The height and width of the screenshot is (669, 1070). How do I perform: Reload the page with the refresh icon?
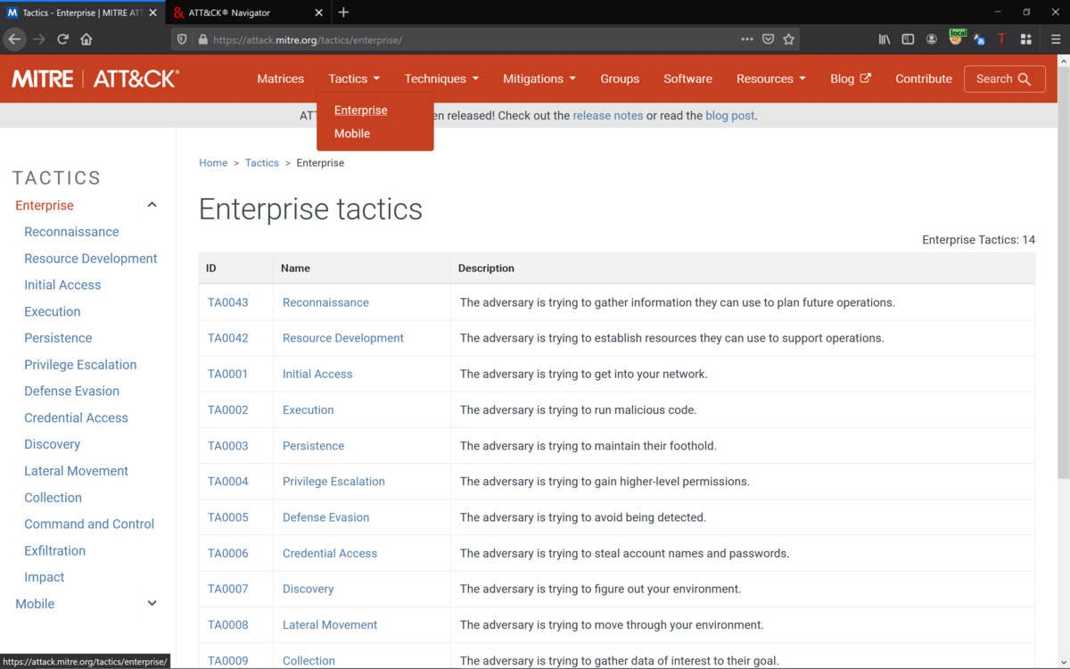(x=62, y=39)
